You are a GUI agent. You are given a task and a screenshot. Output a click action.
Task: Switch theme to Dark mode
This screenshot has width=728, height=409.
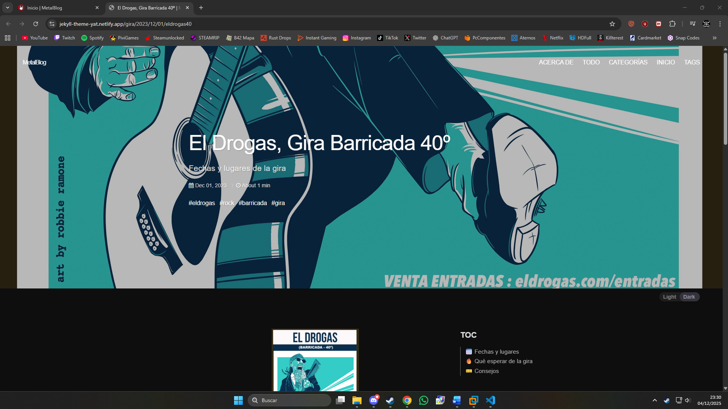689,297
